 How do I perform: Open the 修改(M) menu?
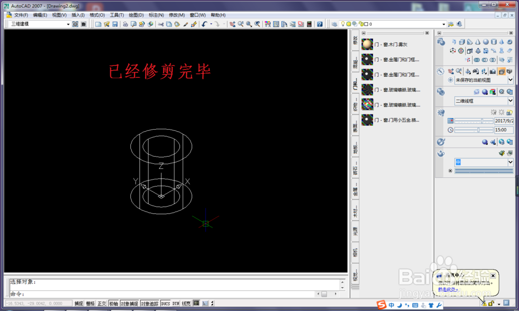[177, 15]
